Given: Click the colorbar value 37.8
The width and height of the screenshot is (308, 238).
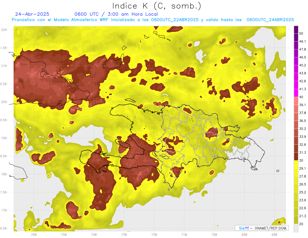Looking at the screenshot, I should [303, 113].
